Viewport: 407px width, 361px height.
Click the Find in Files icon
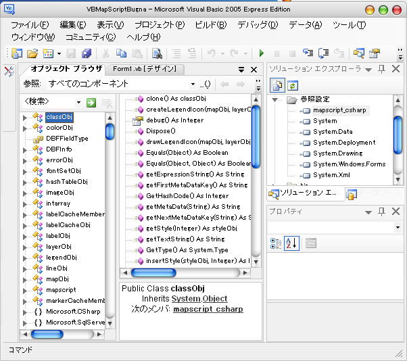point(157,53)
